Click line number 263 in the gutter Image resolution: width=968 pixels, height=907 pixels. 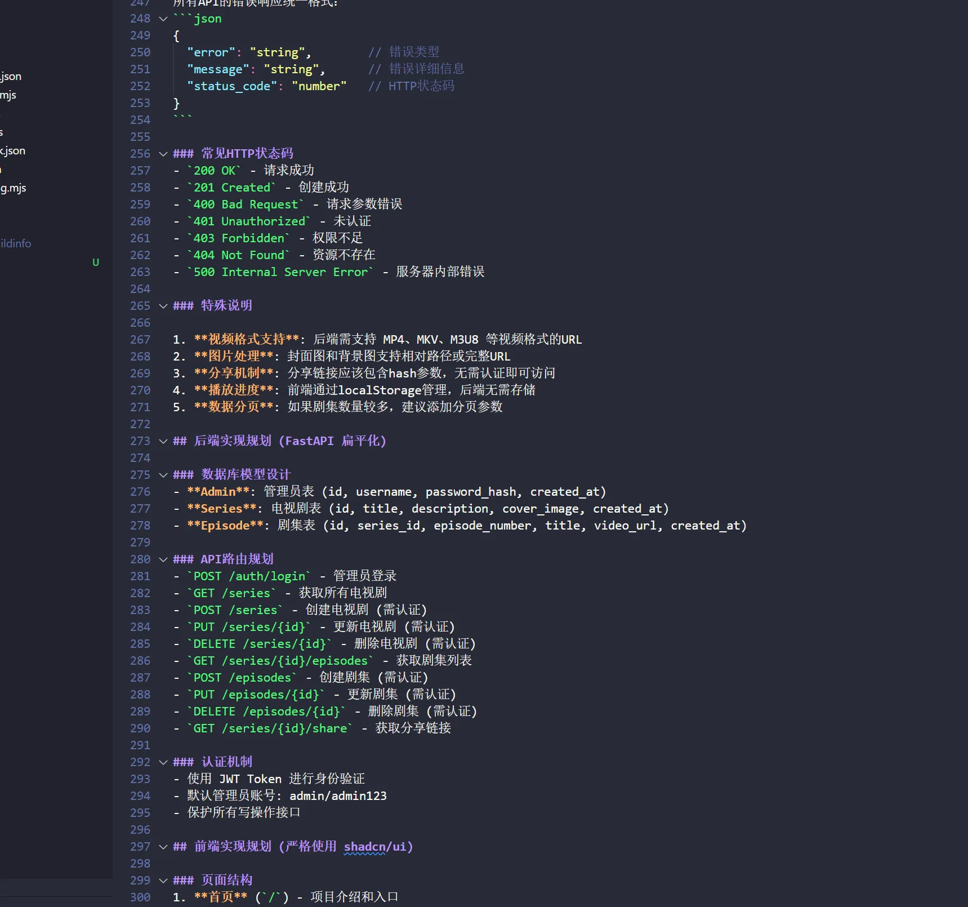coord(140,272)
